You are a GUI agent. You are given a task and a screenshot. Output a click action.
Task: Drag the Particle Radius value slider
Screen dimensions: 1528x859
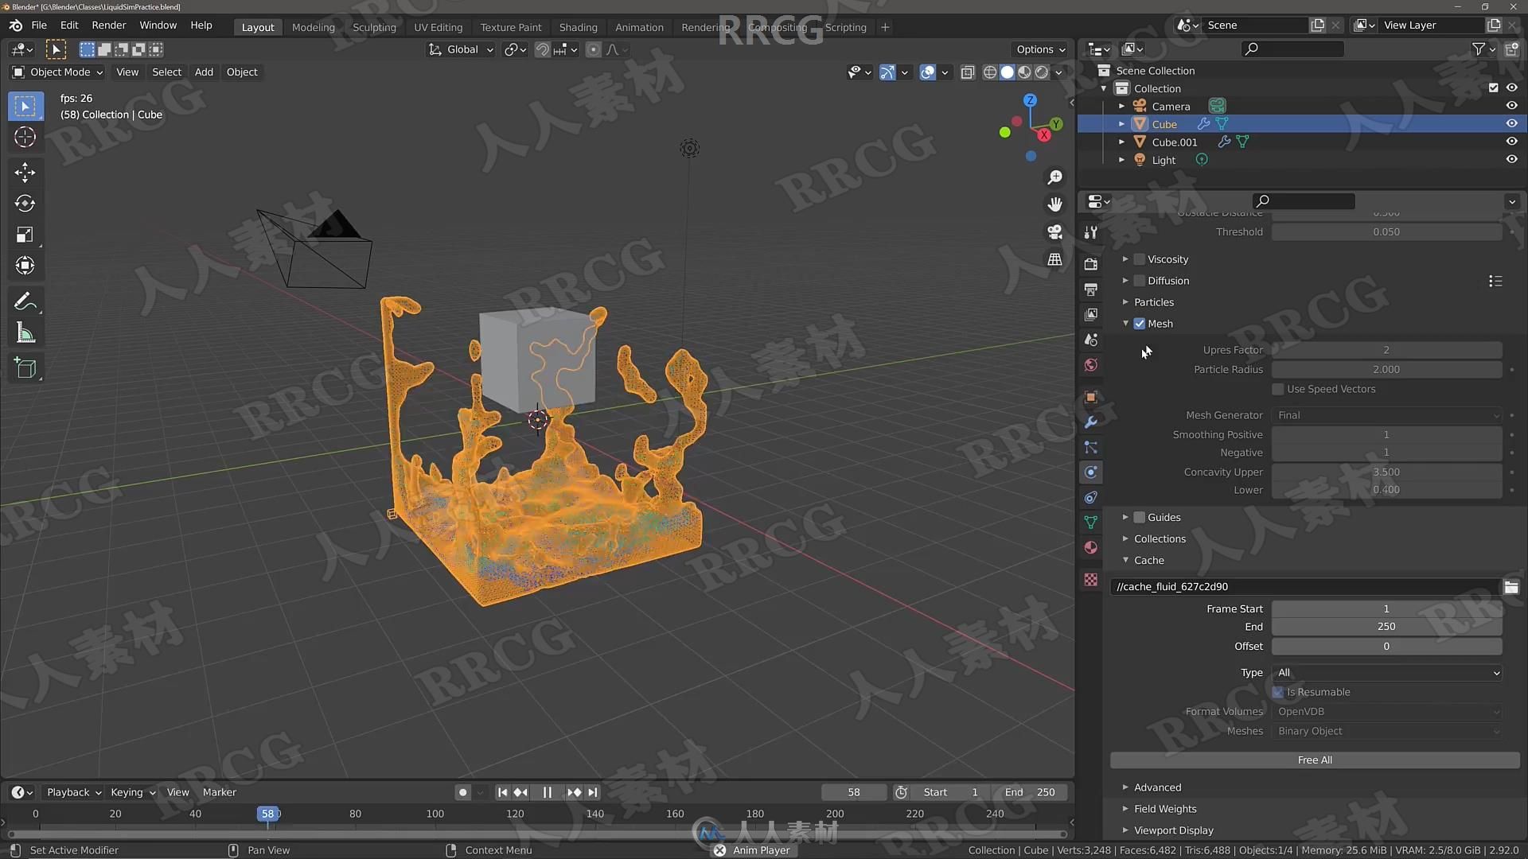[1386, 369]
